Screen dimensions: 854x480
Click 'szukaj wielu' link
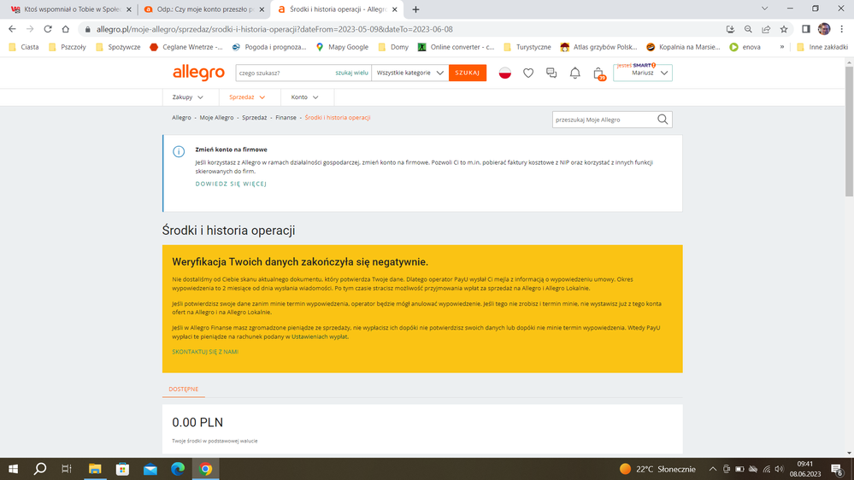click(x=352, y=73)
